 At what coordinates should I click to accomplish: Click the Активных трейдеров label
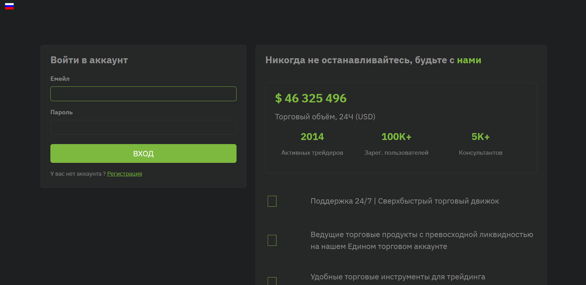312,153
